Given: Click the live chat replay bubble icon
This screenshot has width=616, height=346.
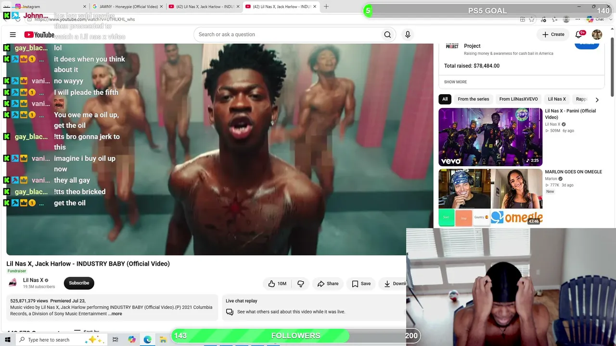Looking at the screenshot, I should pyautogui.click(x=230, y=312).
